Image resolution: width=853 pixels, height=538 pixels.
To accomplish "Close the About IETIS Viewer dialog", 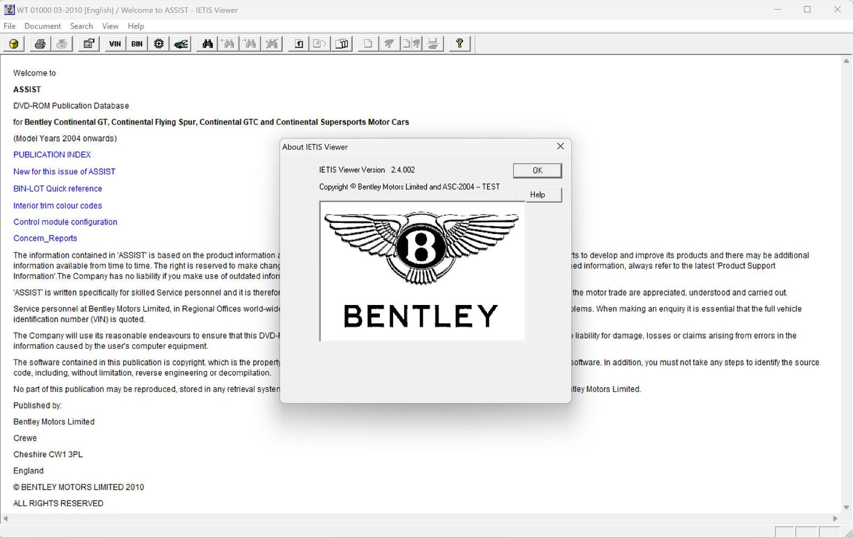I will (x=560, y=146).
